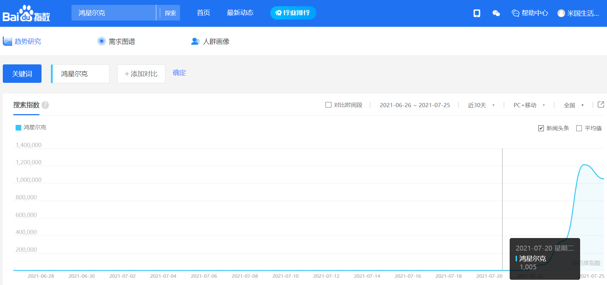Open 最新动态 in the top nav
Viewport: 607px width, 285px height.
pyautogui.click(x=240, y=13)
